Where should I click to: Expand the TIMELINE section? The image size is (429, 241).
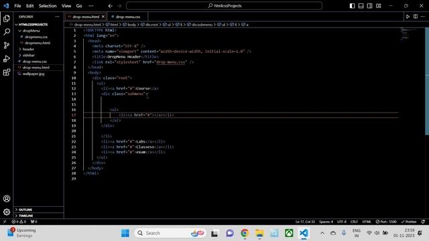(25, 216)
